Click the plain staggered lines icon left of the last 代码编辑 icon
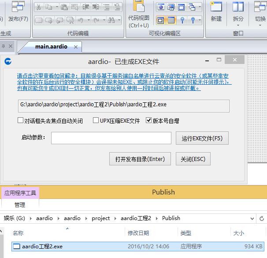This screenshot has width=267, height=258. (x=107, y=7)
